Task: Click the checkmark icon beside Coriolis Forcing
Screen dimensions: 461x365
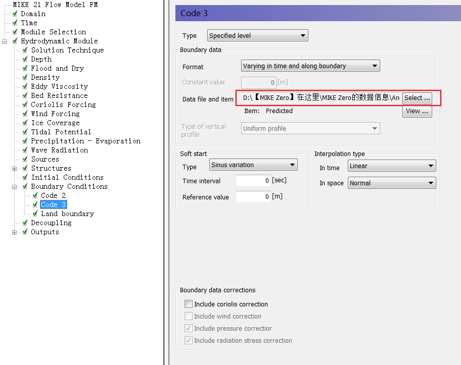Action: [25, 105]
